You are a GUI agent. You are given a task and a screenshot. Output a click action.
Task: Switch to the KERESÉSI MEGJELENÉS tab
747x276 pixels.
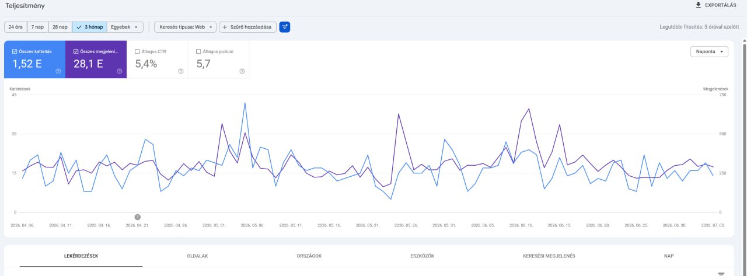tap(549, 256)
